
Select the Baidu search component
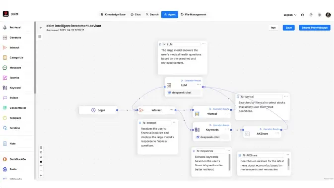13,169
